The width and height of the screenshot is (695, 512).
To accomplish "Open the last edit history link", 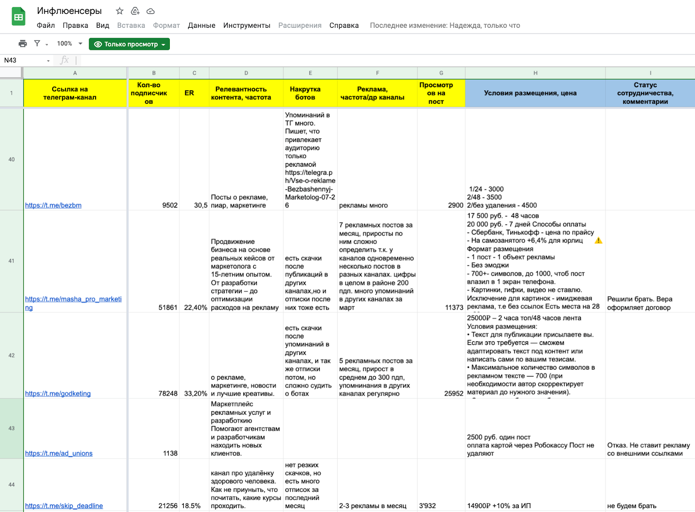I will pyautogui.click(x=445, y=25).
